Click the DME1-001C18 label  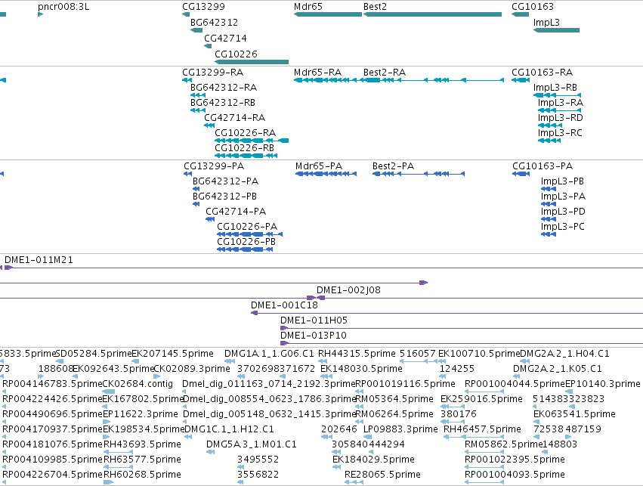pos(285,305)
